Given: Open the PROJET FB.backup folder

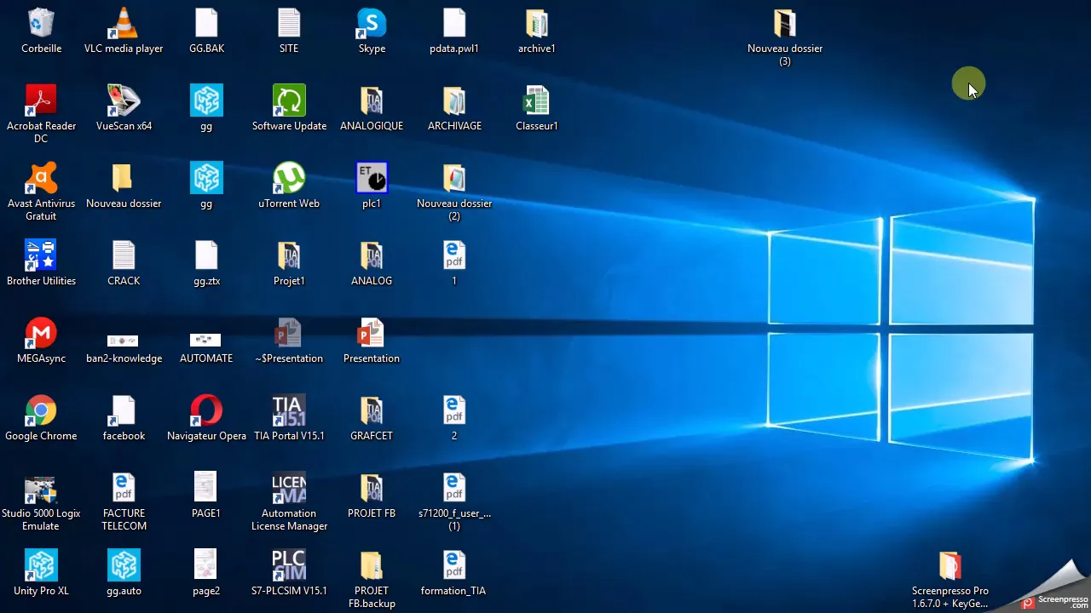Looking at the screenshot, I should pyautogui.click(x=372, y=566).
